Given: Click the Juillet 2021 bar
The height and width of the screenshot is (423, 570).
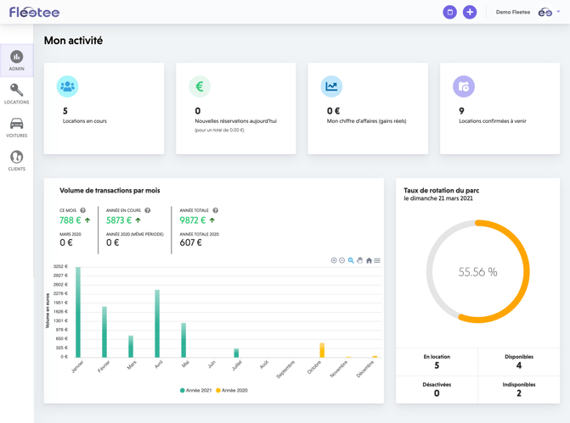Looking at the screenshot, I should pyautogui.click(x=236, y=353).
